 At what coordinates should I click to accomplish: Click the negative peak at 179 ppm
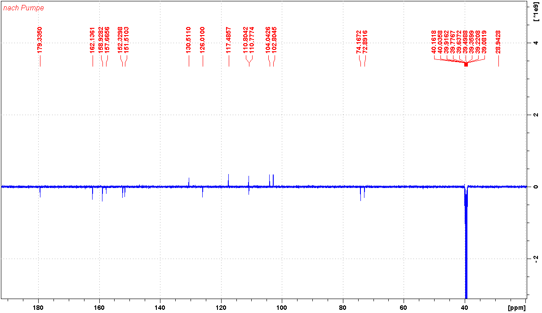tap(40, 192)
